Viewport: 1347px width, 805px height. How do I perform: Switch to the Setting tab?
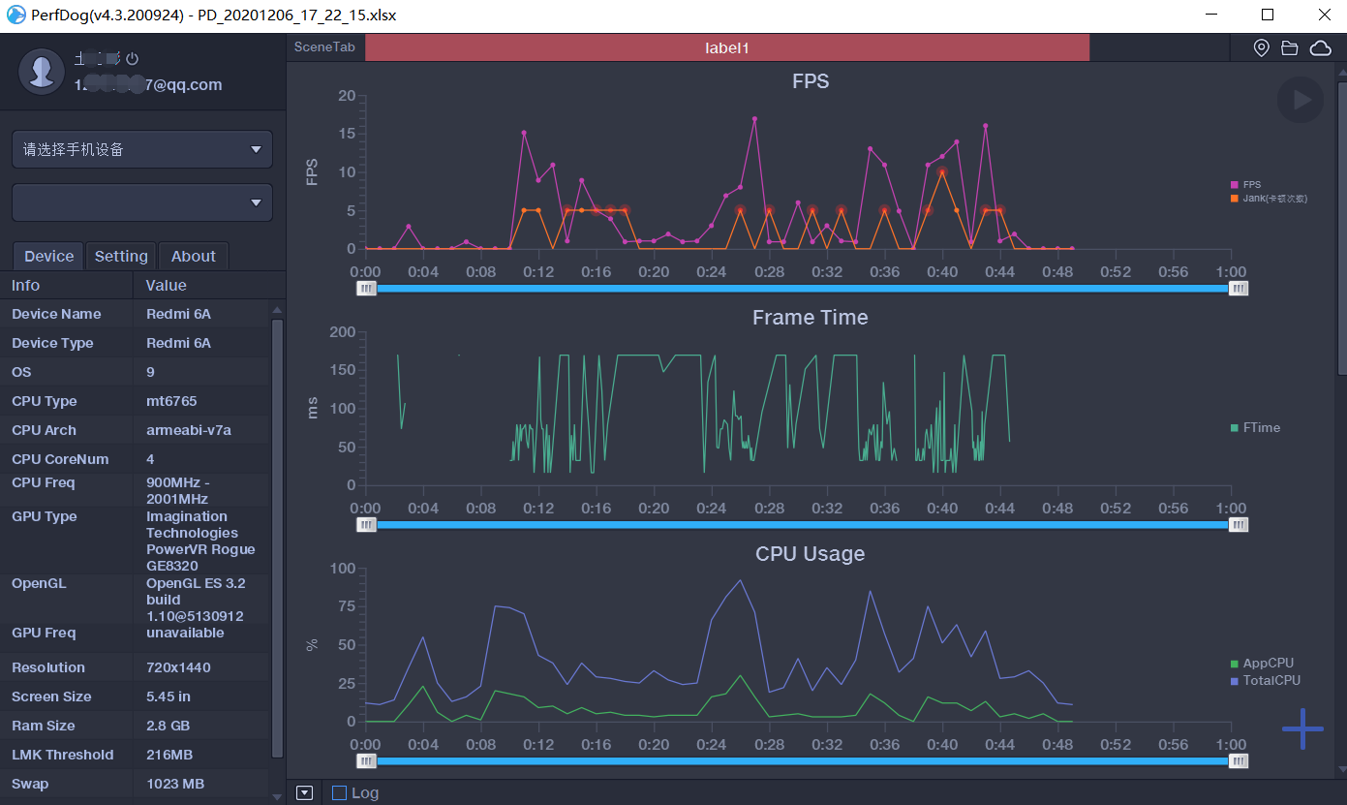tap(121, 256)
